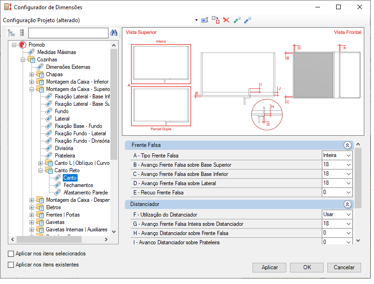The image size is (374, 284).
Task: Click the Cancelar button
Action: [344, 267]
